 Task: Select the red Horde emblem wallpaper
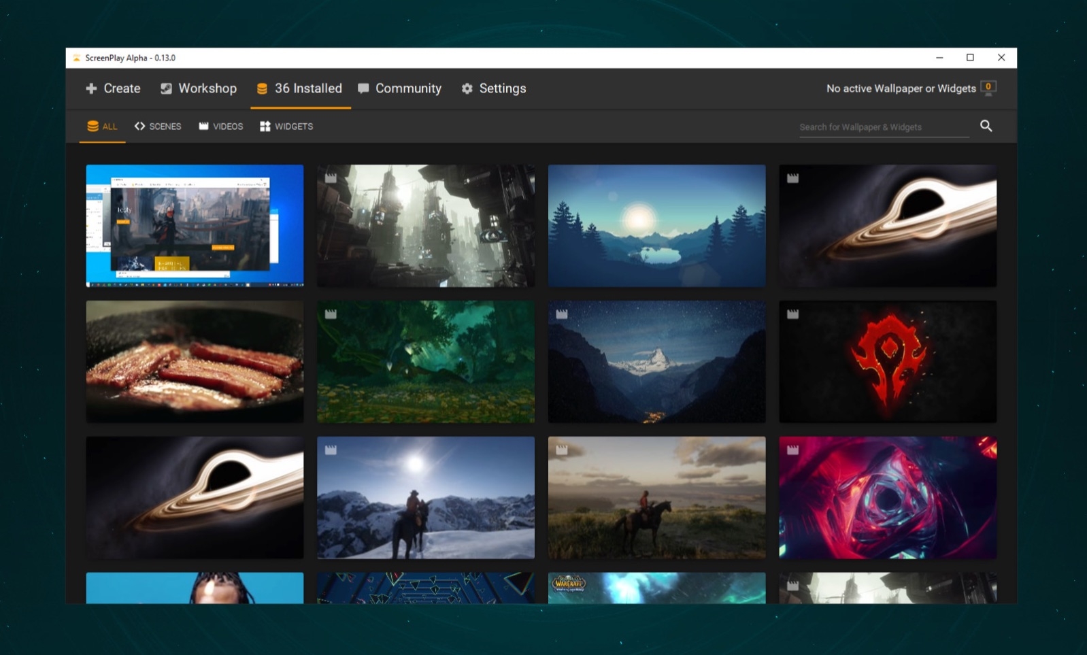[888, 361]
